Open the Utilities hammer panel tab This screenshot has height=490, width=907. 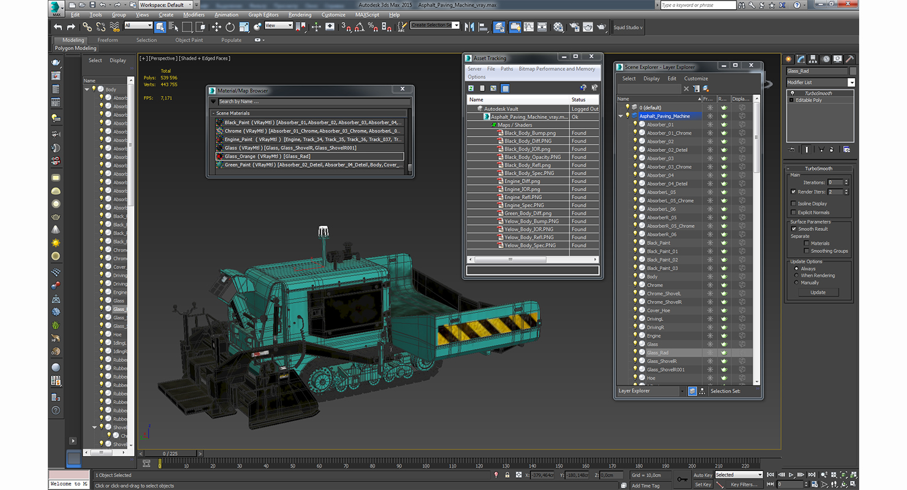click(x=849, y=59)
